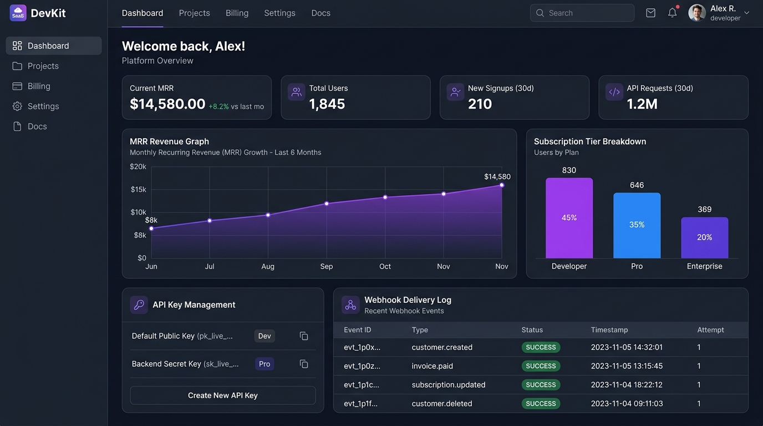This screenshot has height=426, width=763.
Task: Click the New Signups icon
Action: click(x=455, y=92)
